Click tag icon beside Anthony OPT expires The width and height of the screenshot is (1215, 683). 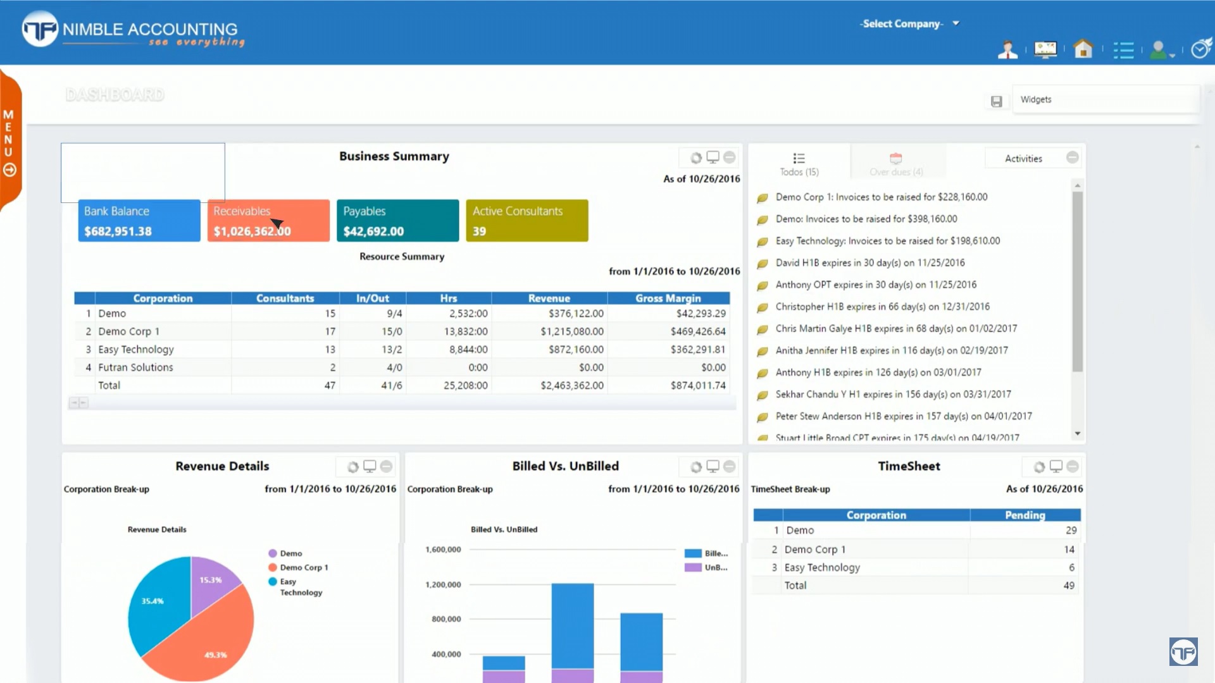[763, 286]
